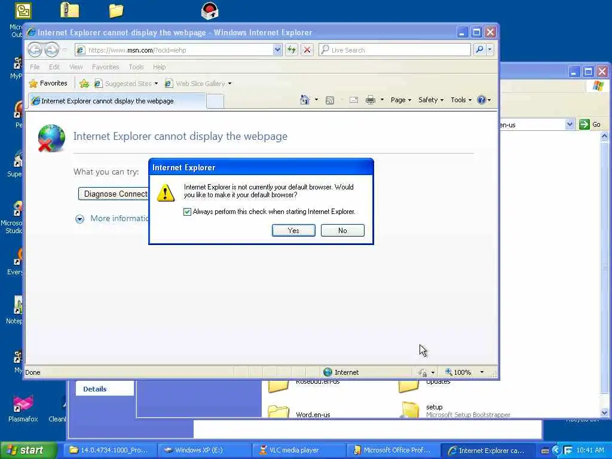Click the Protected Mode lock icon in status bar
The image size is (612, 459).
(x=423, y=372)
